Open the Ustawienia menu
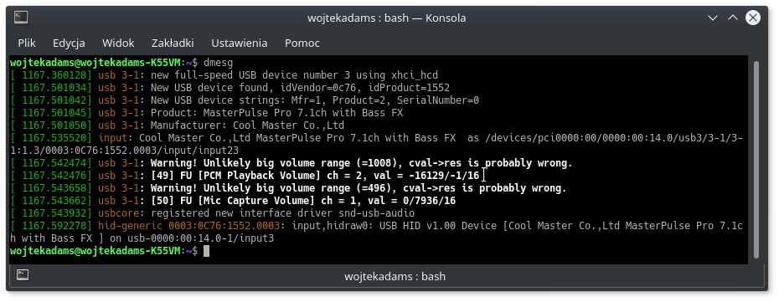This screenshot has width=779, height=302. tap(240, 44)
